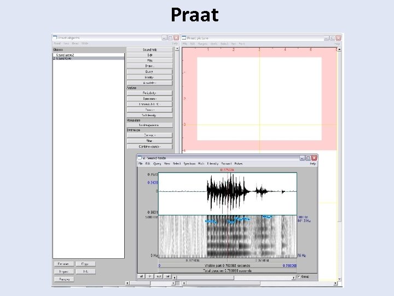Open the Annotate dropdown button
The height and width of the screenshot is (296, 394).
[x=149, y=83]
